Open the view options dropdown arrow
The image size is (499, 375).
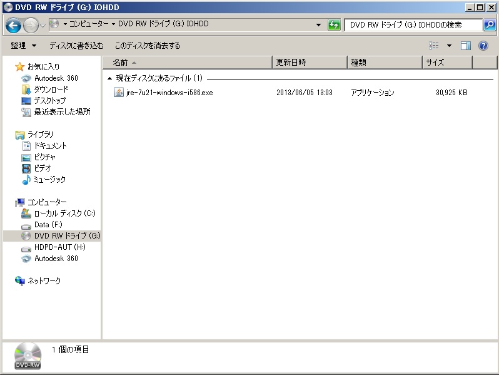pos(449,46)
